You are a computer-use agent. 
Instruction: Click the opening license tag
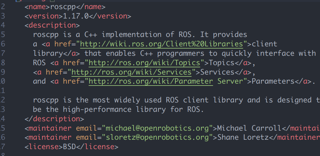[44, 147]
